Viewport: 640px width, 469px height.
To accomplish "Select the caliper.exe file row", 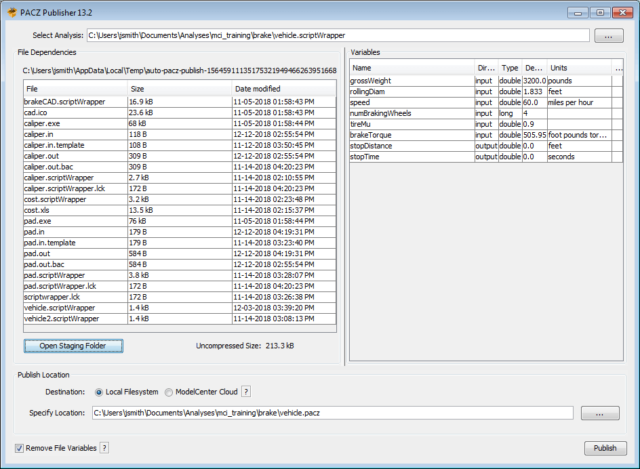I will (180, 123).
